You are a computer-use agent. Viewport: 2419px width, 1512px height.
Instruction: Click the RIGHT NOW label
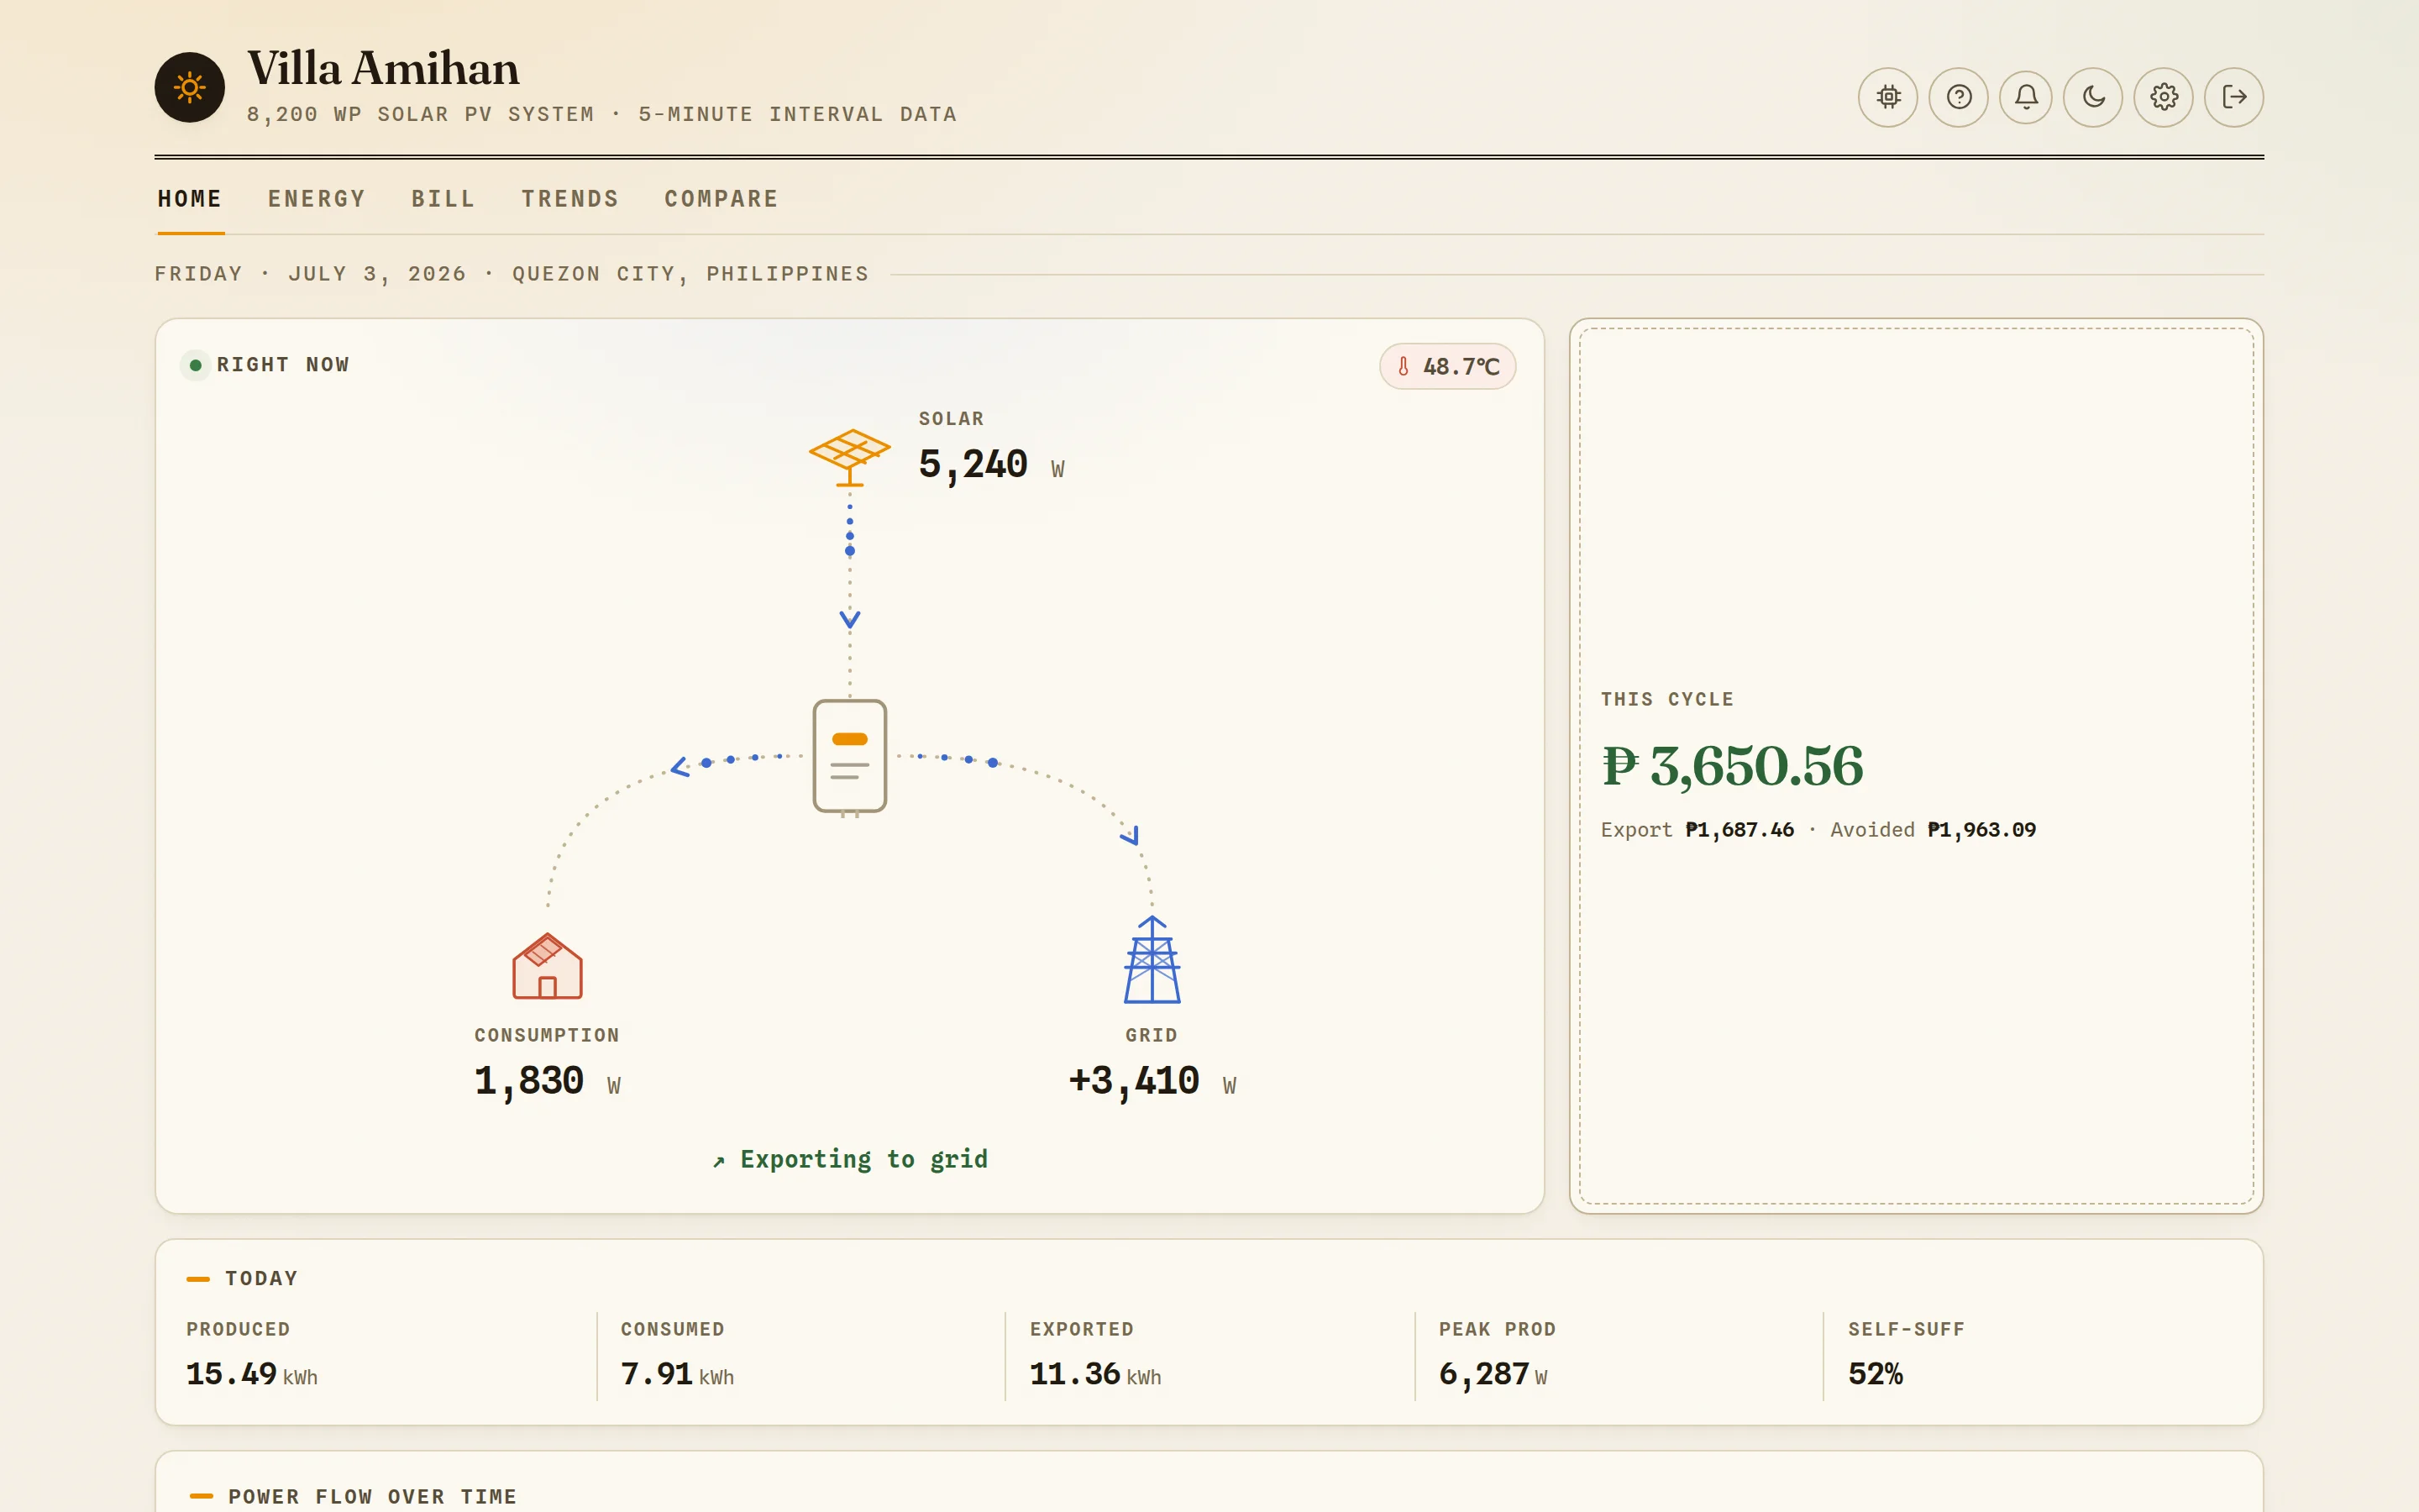[283, 365]
